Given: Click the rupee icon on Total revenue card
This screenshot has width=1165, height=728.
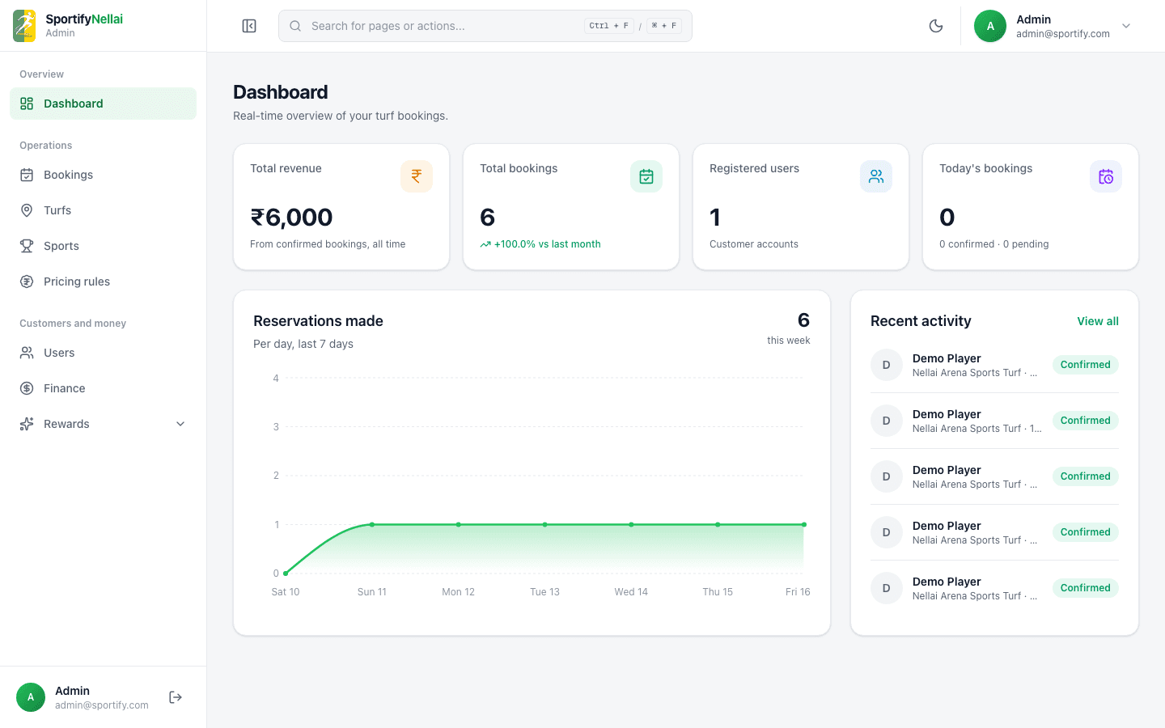Looking at the screenshot, I should coord(417,176).
